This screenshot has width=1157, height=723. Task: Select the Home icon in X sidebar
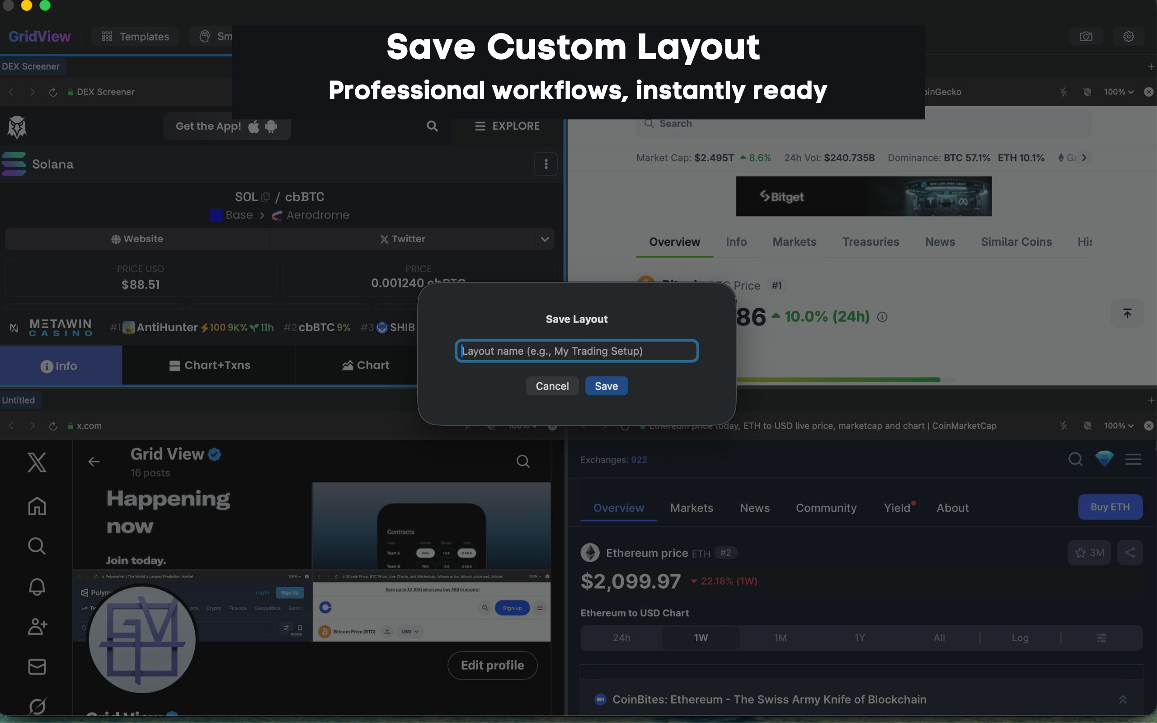[x=37, y=506]
